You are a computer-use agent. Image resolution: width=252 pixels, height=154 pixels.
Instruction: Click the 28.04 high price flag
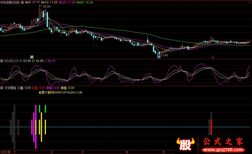[x=45, y=6]
